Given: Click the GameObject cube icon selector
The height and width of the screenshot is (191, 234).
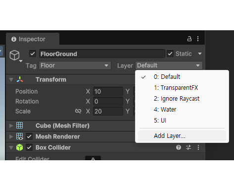Looking at the screenshot, I should (x=15, y=56).
